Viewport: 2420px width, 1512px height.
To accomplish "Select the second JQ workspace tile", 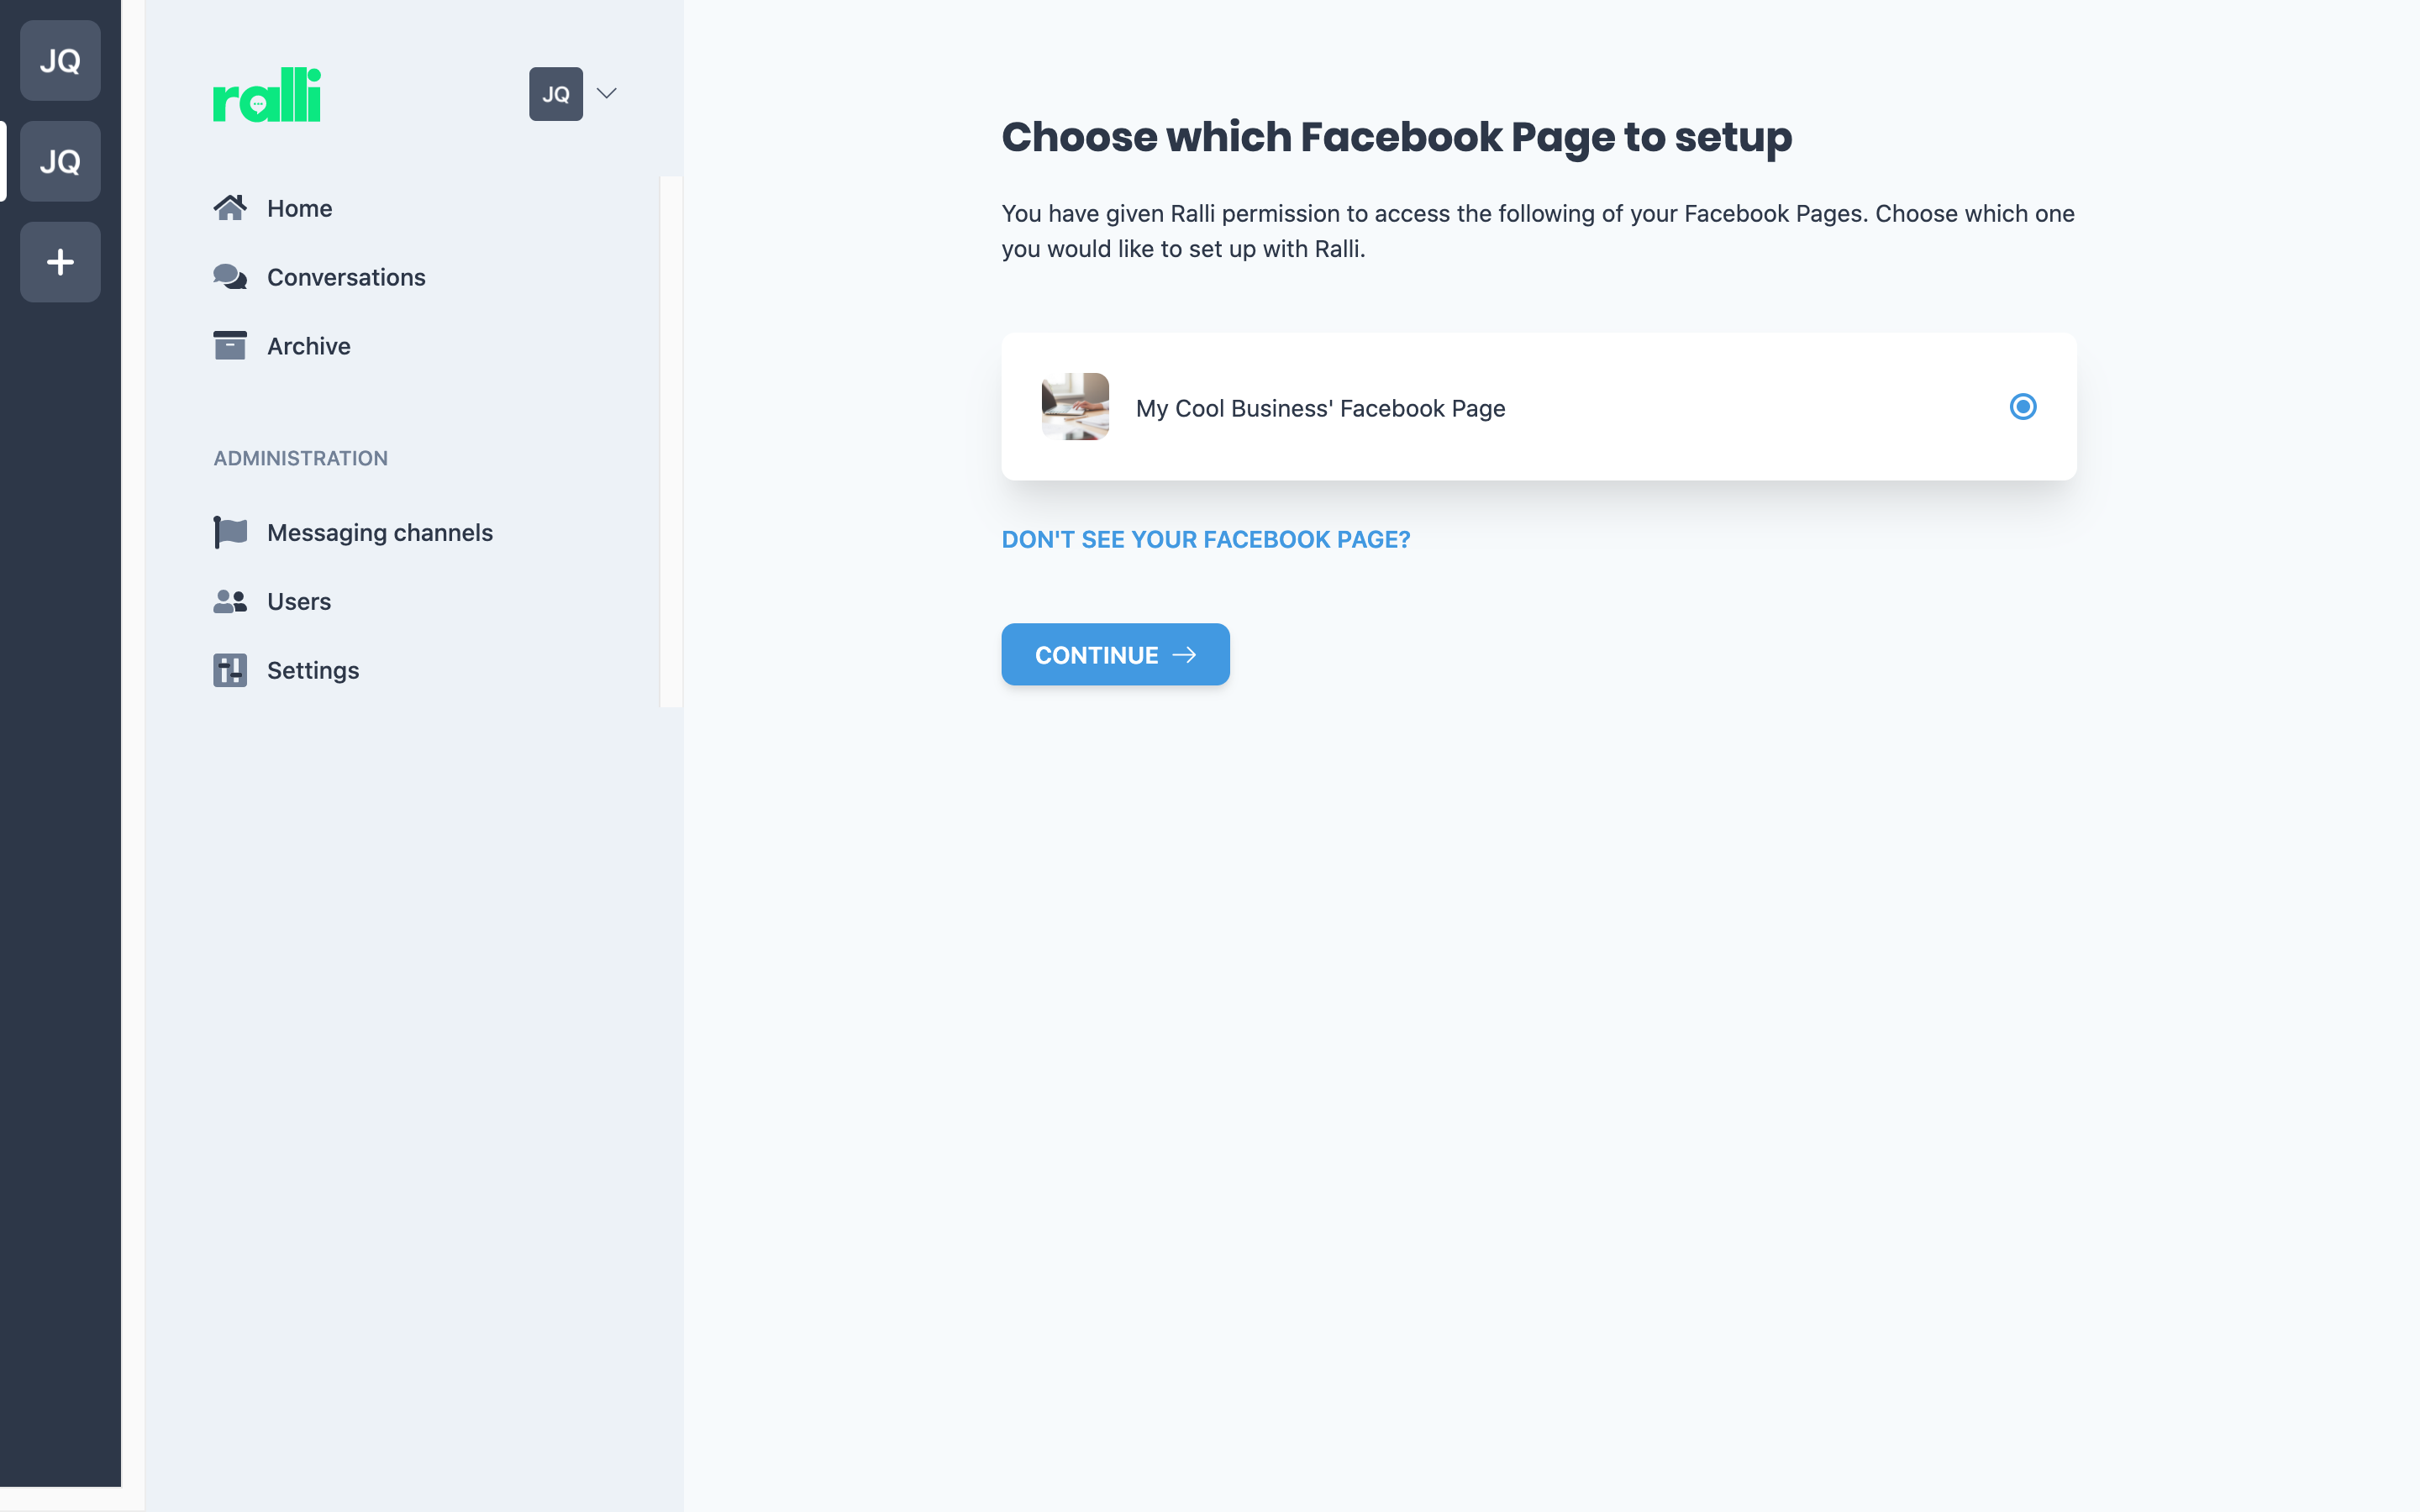I will click(60, 161).
